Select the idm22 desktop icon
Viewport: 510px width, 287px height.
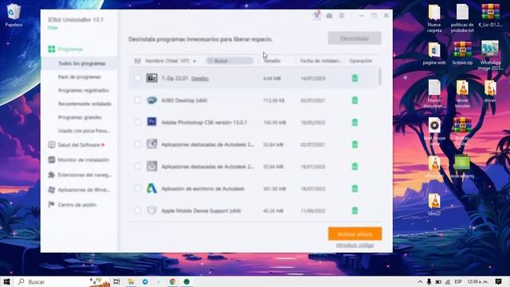coord(434,204)
